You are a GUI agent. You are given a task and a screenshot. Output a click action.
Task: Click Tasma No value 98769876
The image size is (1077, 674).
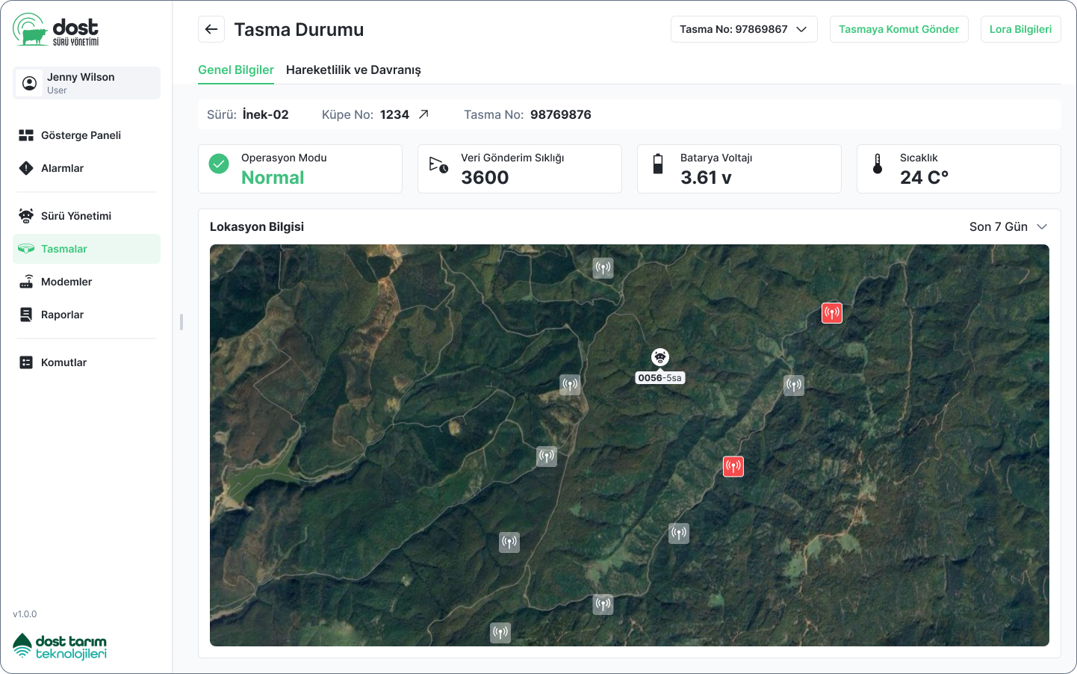tap(561, 114)
